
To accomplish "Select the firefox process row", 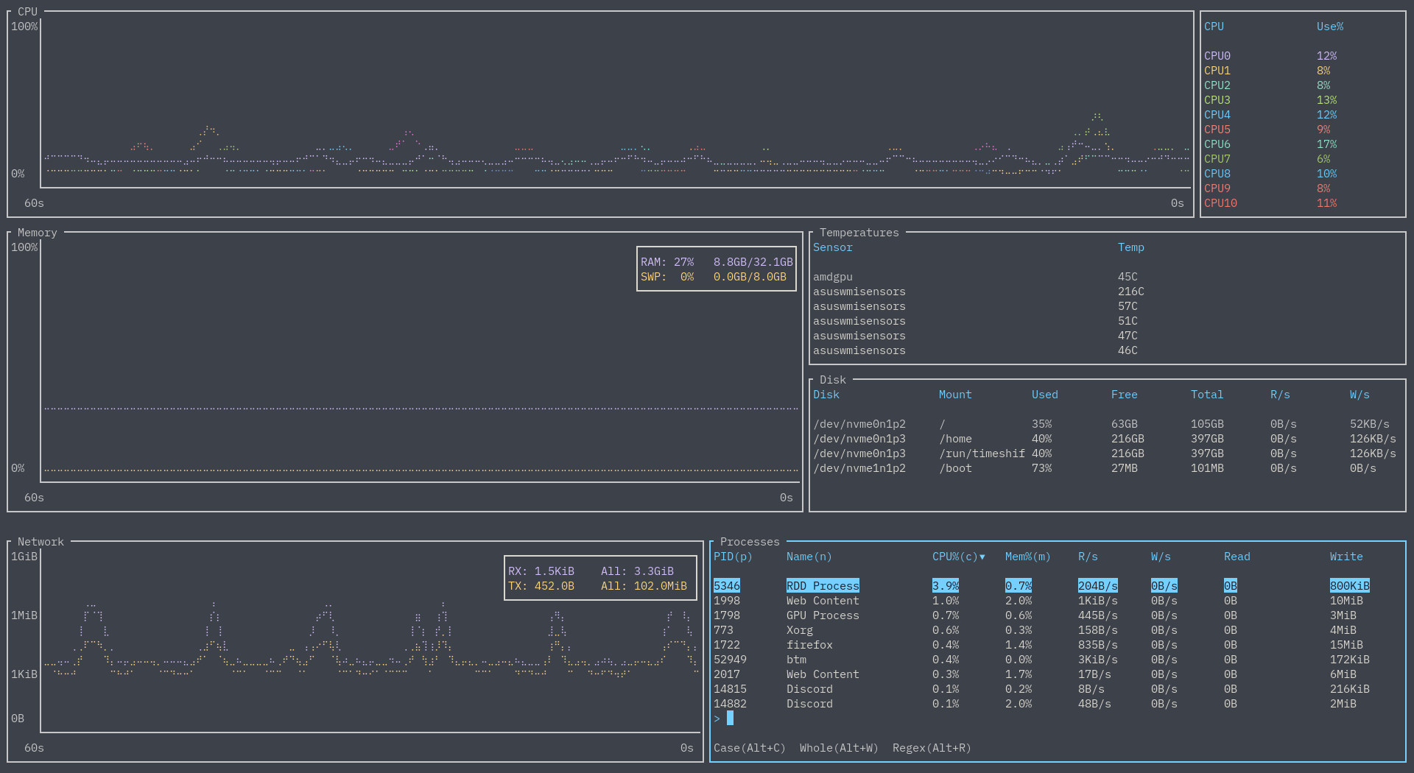I will pos(1058,645).
